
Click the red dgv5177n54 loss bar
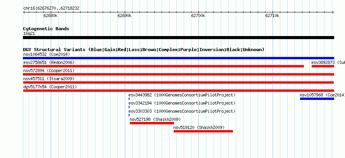coord(178,91)
